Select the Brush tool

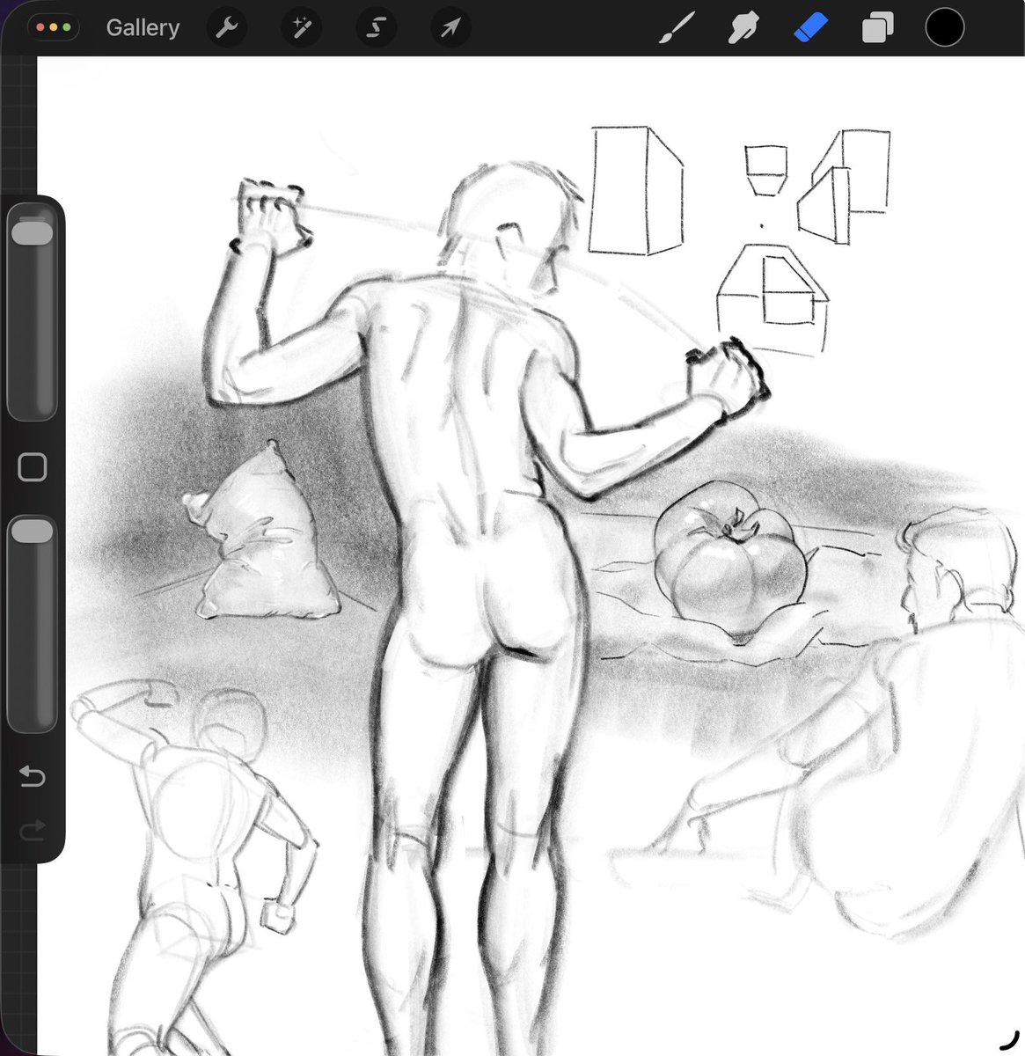[x=677, y=28]
